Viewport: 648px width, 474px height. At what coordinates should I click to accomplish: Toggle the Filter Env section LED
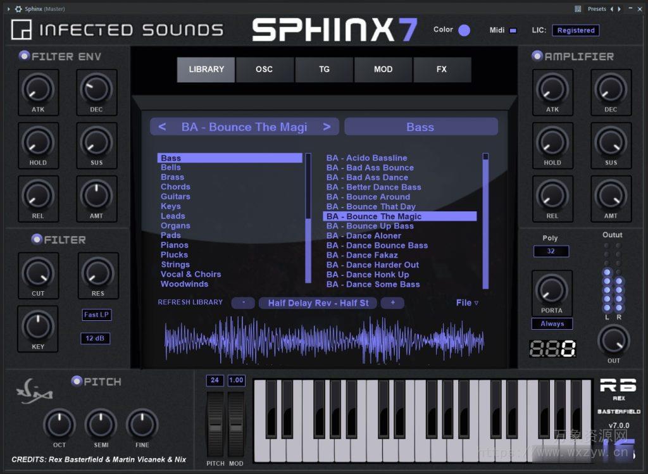pyautogui.click(x=23, y=56)
